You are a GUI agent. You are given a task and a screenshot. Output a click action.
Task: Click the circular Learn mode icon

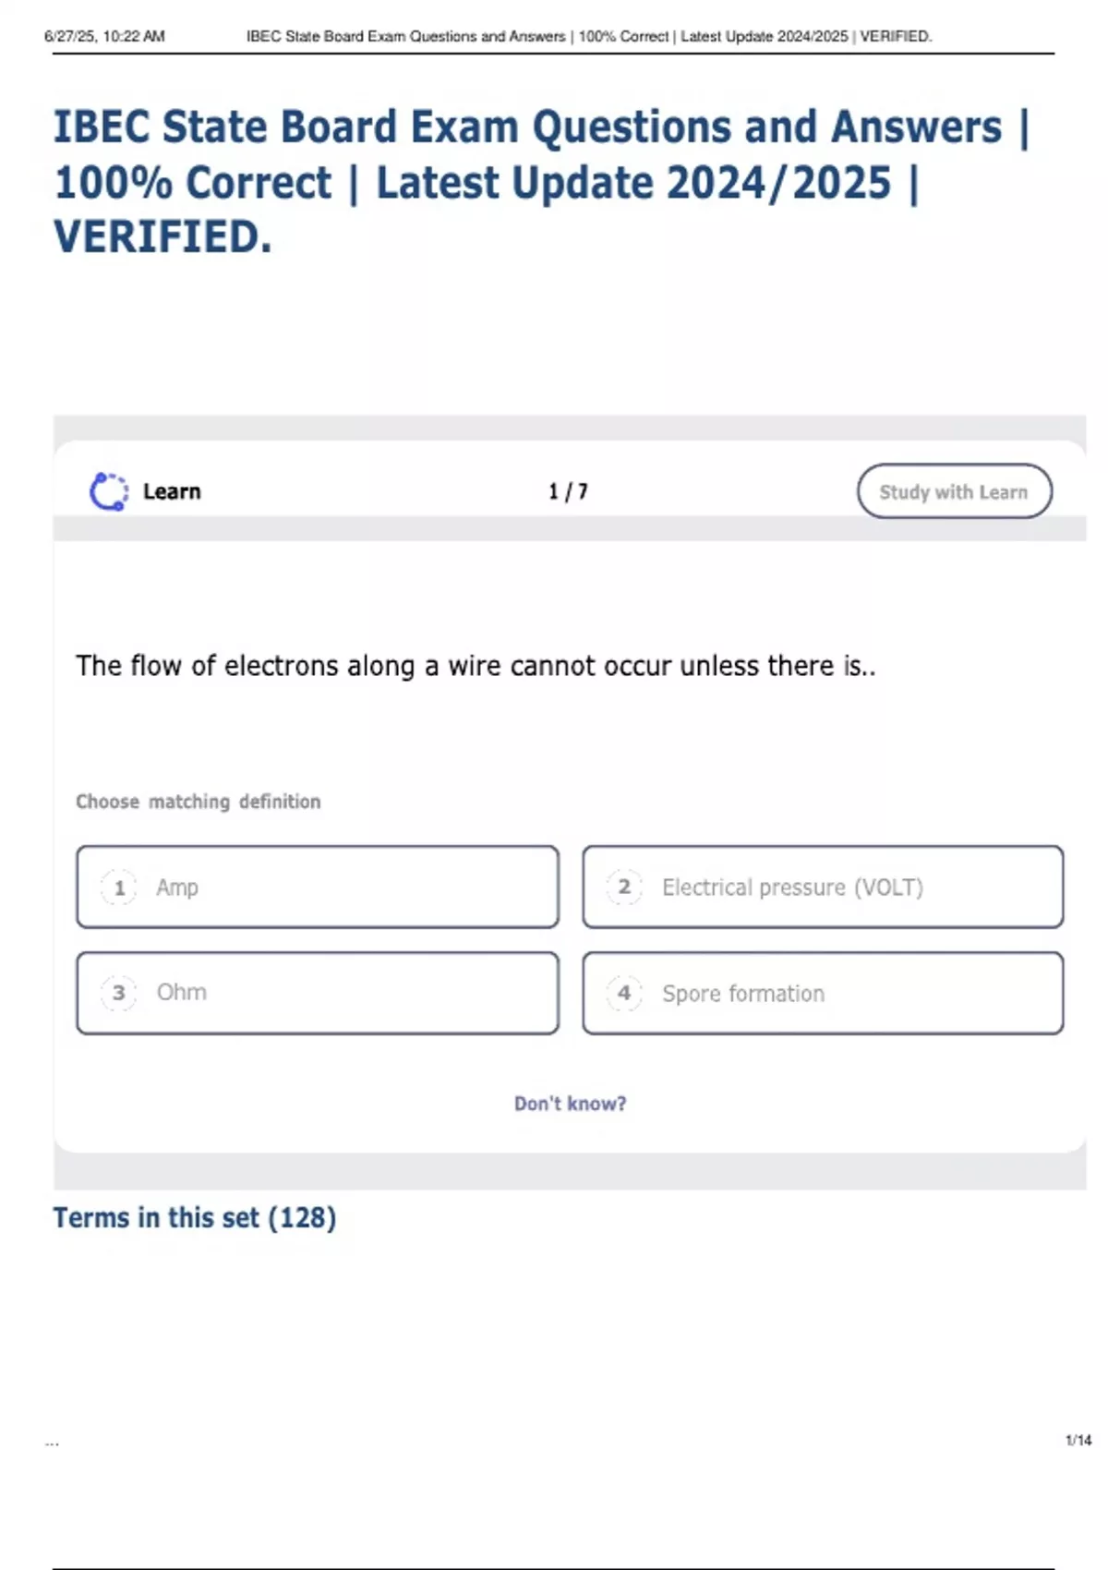click(x=109, y=491)
